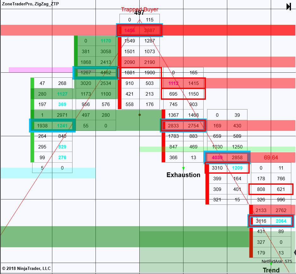Click the boxed cell 808
Viewport: 296px width, 274px height.
261,189
